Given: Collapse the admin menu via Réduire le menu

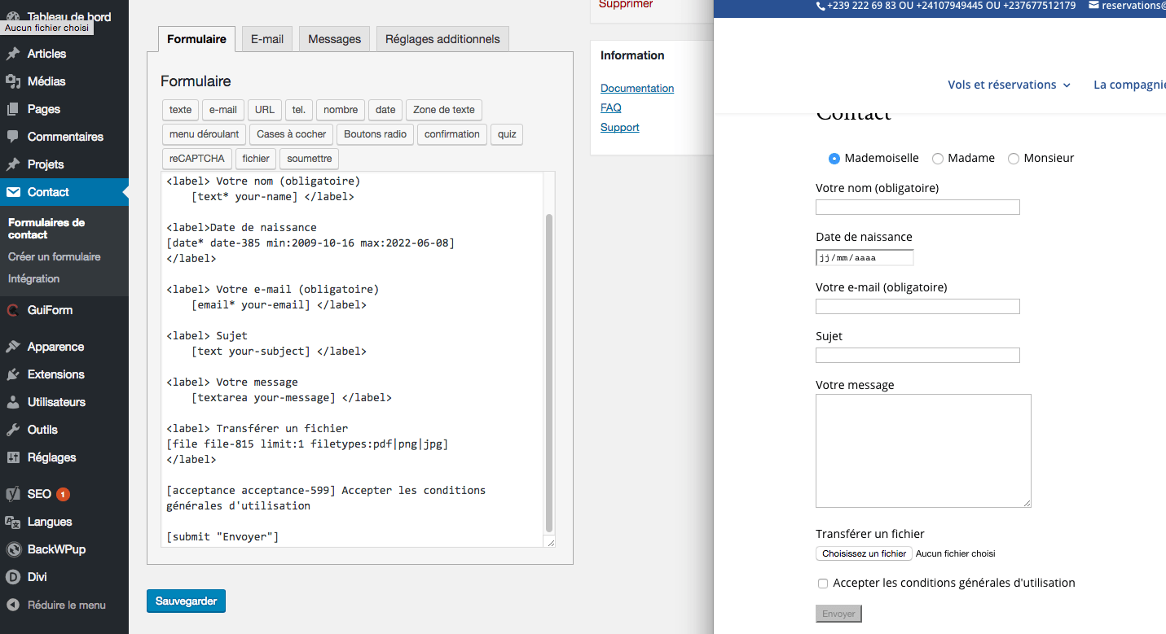Looking at the screenshot, I should [65, 605].
